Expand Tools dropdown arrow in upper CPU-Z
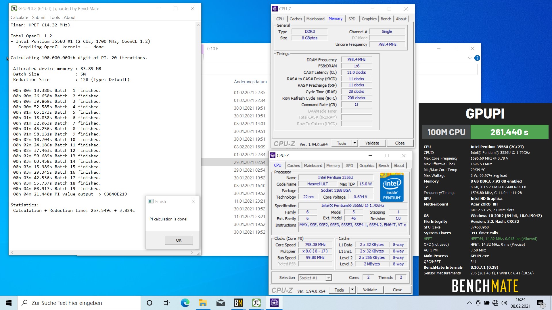The width and height of the screenshot is (552, 310). (355, 143)
